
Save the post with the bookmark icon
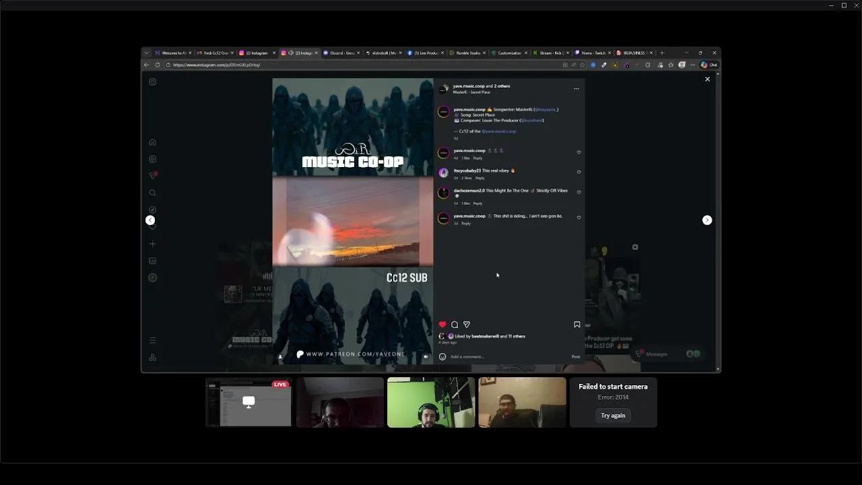pyautogui.click(x=577, y=325)
